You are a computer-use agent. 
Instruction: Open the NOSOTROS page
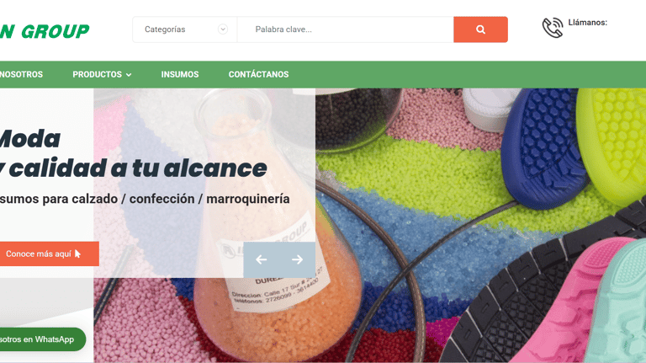(21, 75)
